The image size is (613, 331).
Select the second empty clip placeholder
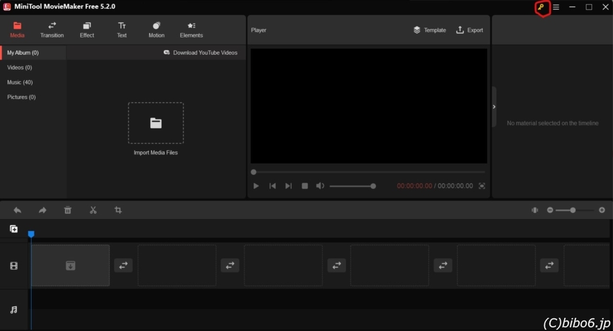click(177, 265)
